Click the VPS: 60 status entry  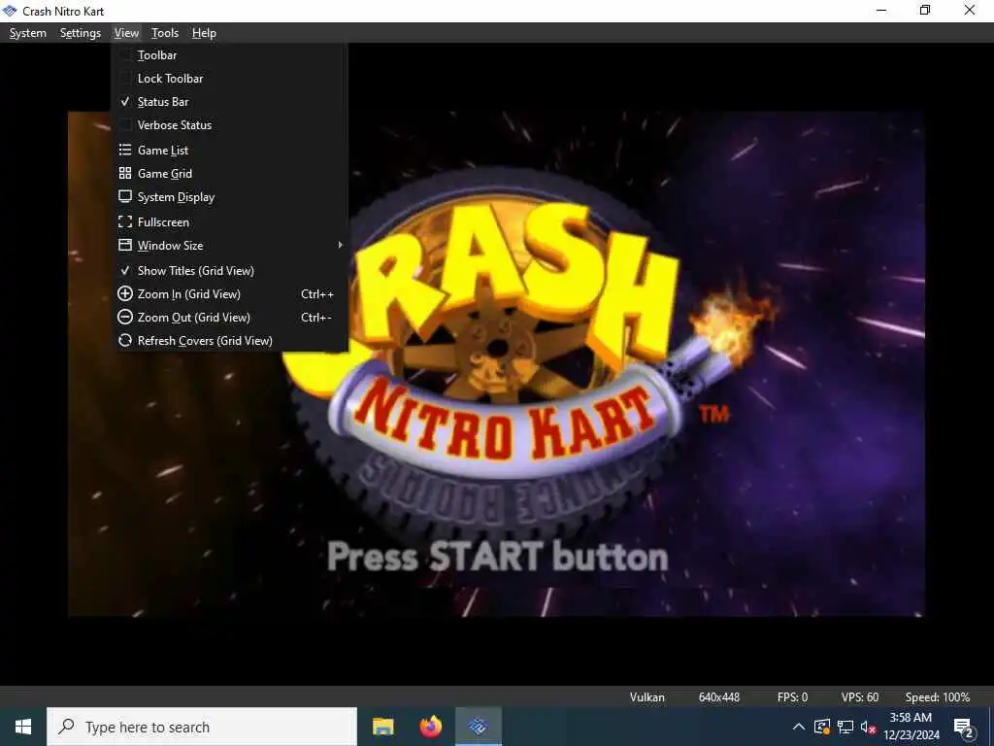click(x=860, y=697)
